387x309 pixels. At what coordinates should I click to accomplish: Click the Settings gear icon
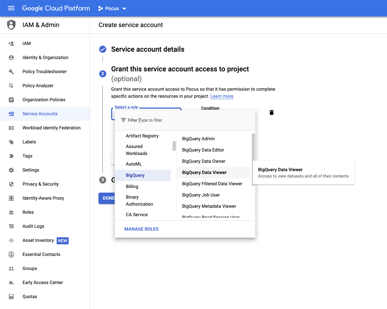(x=11, y=170)
